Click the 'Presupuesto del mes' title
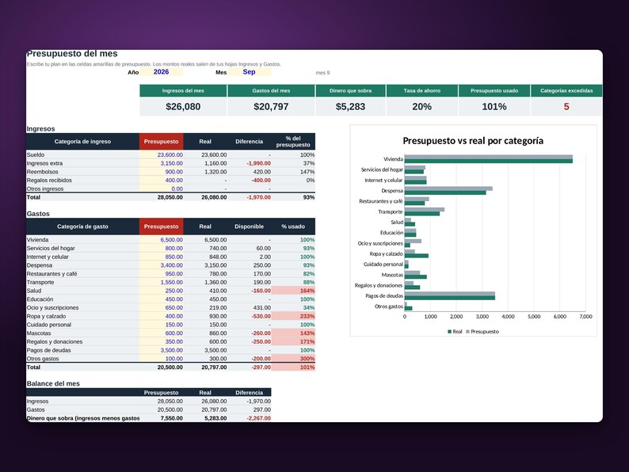Viewport: 629px width, 472px height. (72, 54)
